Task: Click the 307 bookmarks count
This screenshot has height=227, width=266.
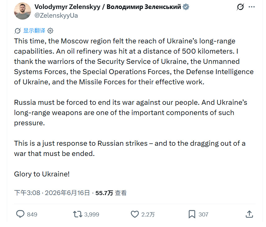Action: [203, 215]
